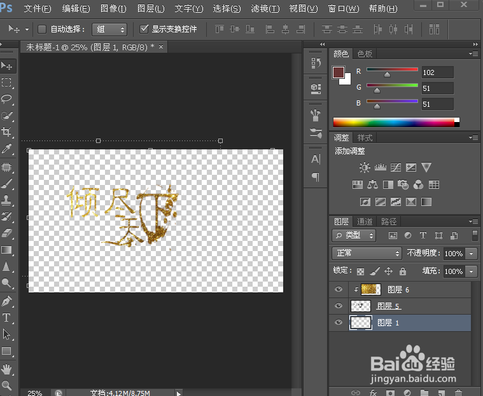The height and width of the screenshot is (396, 483).
Task: Toggle lock image pixels brush icon
Action: pyautogui.click(x=375, y=271)
